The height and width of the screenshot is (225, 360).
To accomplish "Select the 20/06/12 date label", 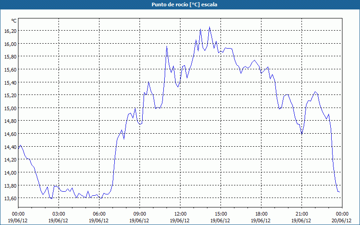I will pyautogui.click(x=342, y=220).
